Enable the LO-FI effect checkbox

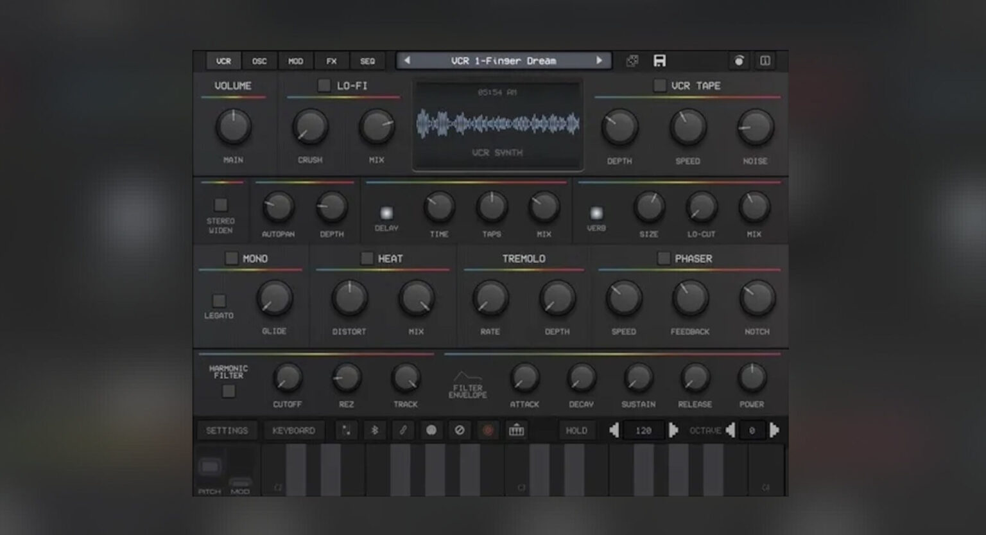324,85
